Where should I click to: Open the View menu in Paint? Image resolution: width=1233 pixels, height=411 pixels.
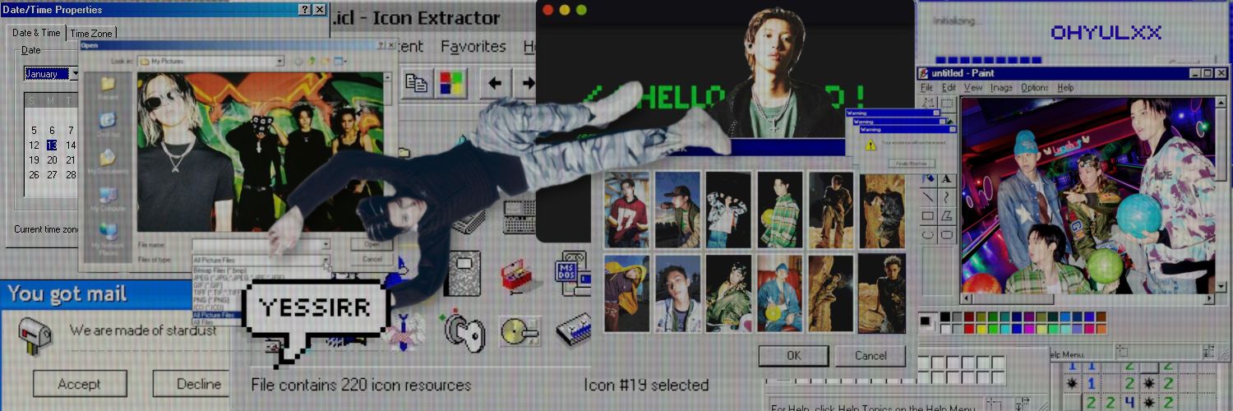click(973, 87)
